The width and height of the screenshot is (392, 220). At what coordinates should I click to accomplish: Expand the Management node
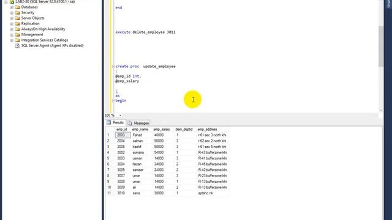coord(12,35)
